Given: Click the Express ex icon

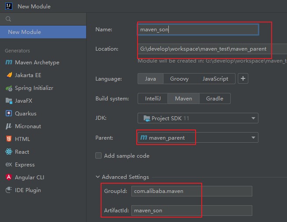Looking at the screenshot, I should (9, 164).
